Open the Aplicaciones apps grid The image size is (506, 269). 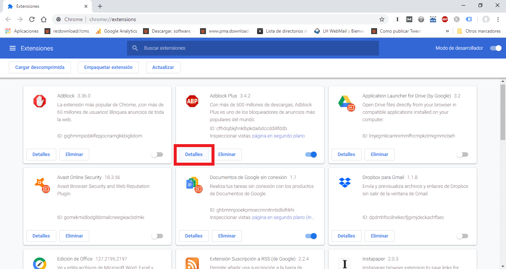pos(8,31)
